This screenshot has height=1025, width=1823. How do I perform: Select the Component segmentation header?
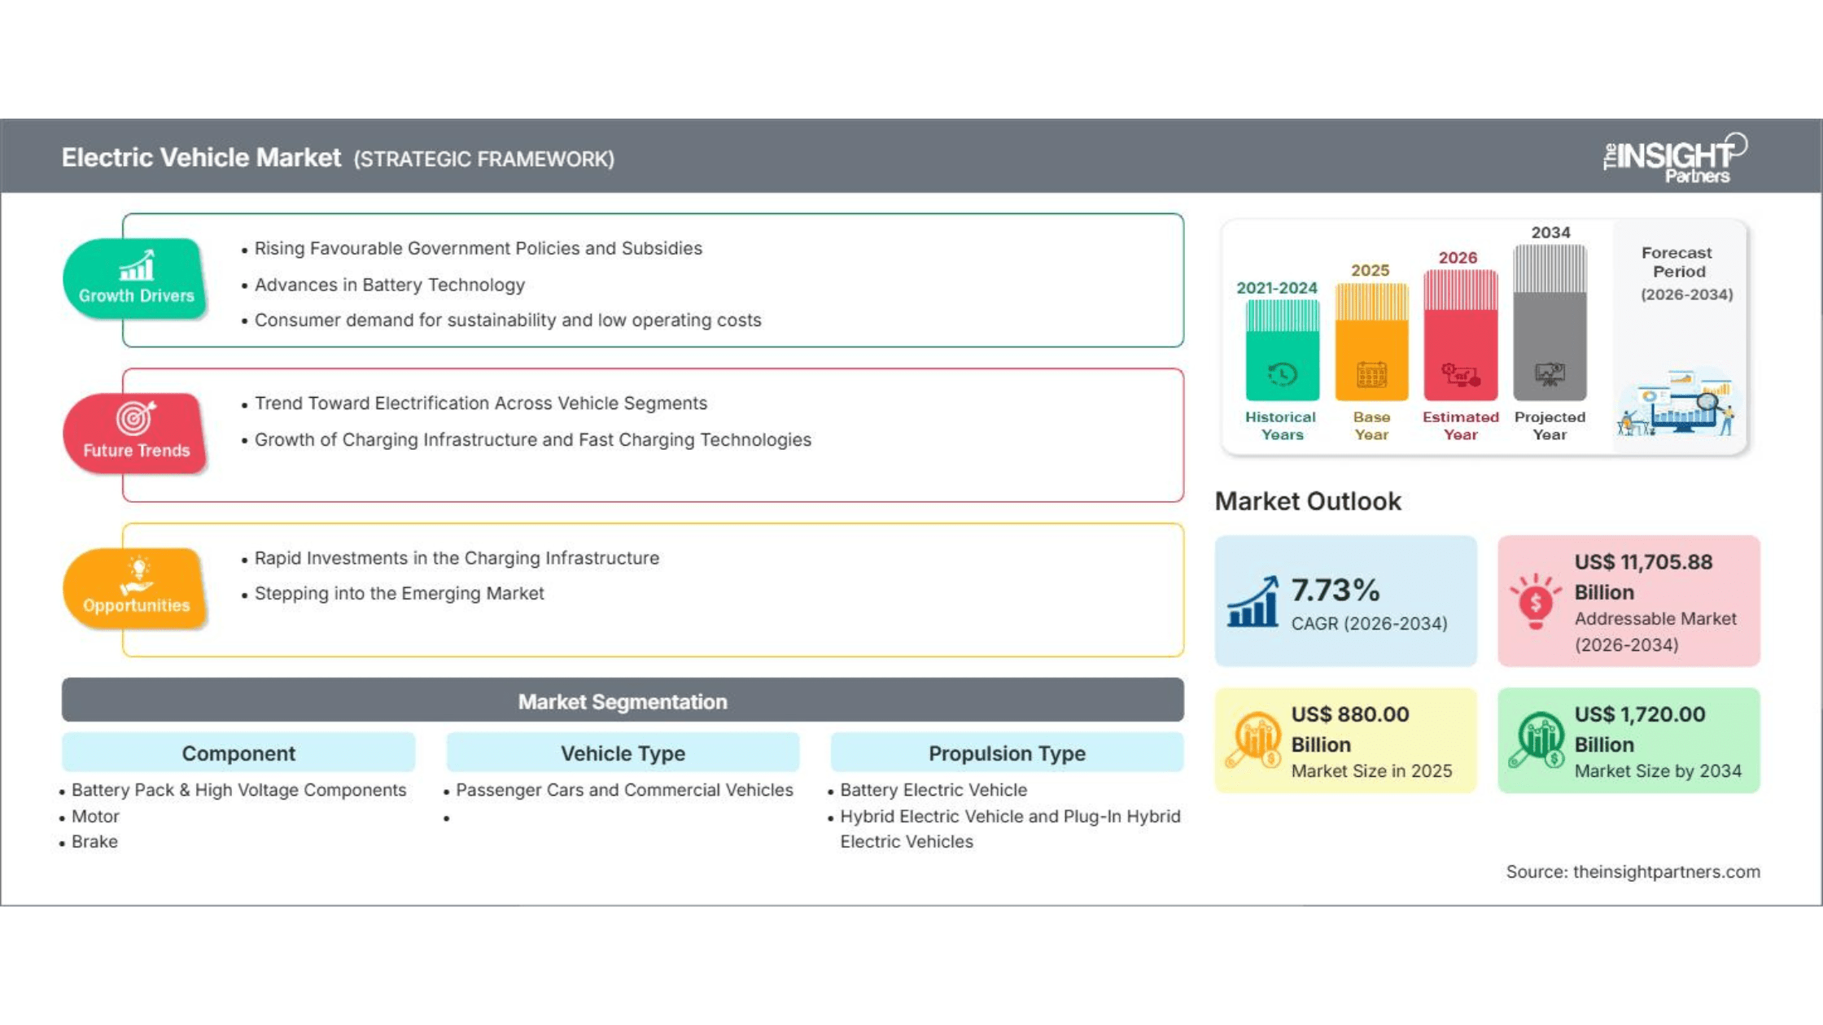click(238, 752)
